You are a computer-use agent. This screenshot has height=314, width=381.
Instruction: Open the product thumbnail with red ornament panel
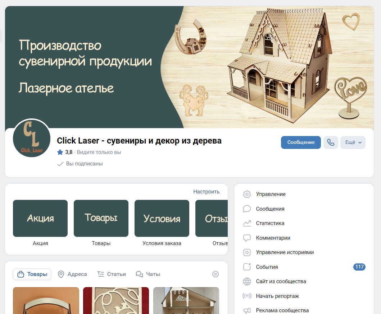116,300
